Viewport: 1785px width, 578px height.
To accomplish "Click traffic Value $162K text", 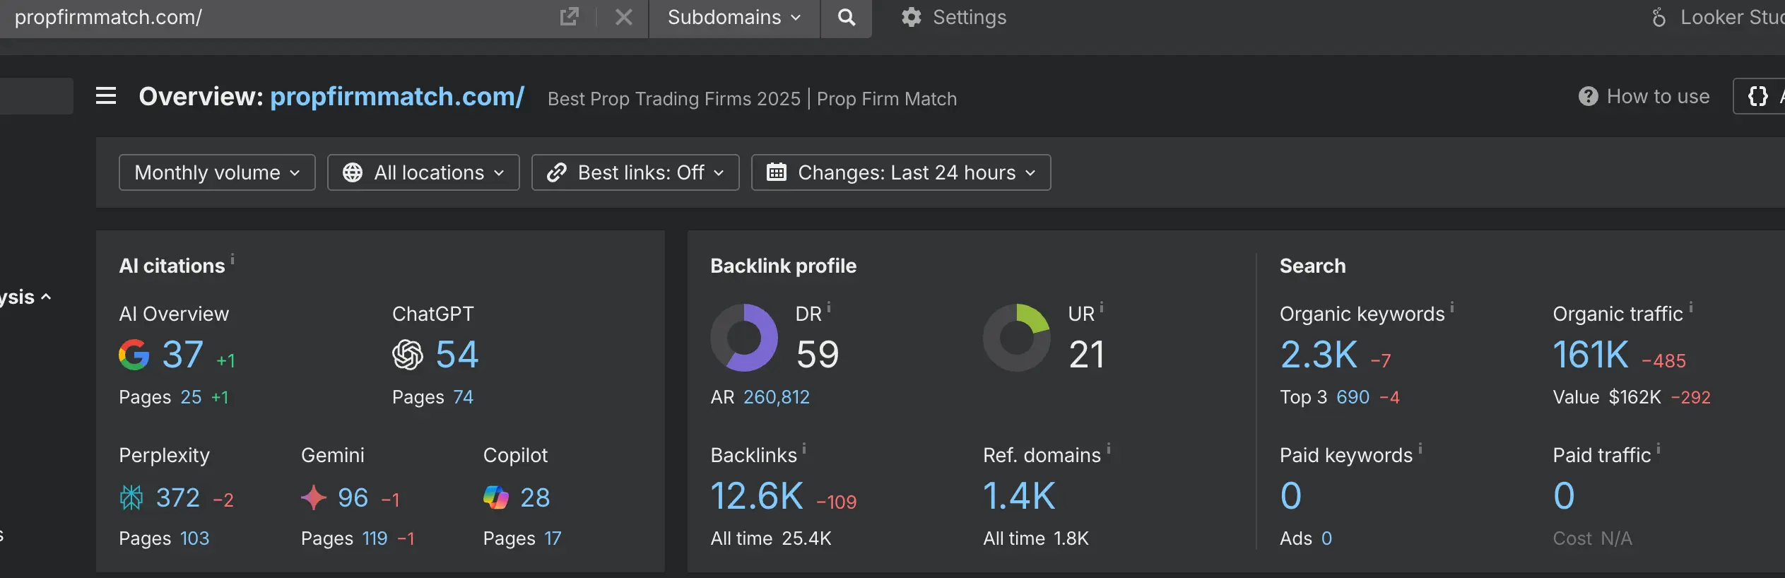I will [1607, 397].
